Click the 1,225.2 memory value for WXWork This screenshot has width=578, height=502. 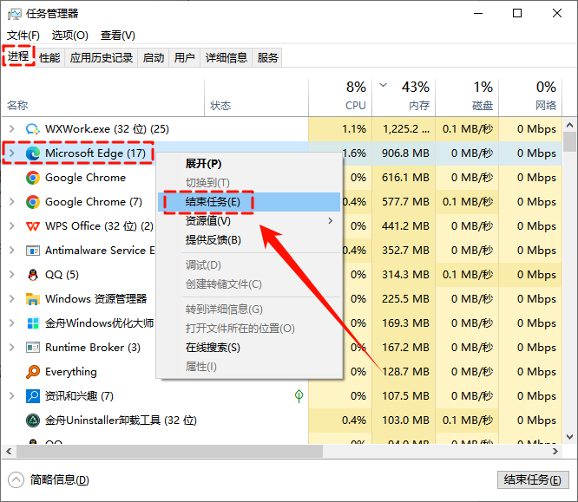click(x=405, y=129)
